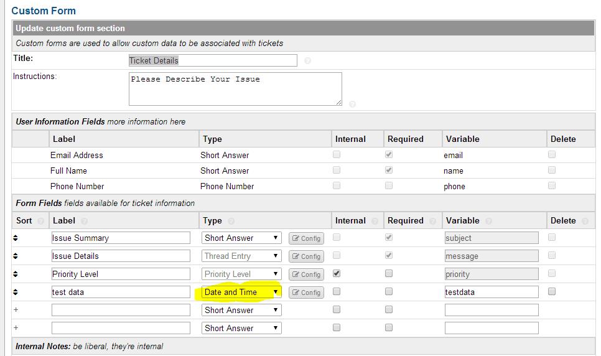This screenshot has height=356, width=601.
Task: Click the 'phone' variable text
Action: [454, 187]
